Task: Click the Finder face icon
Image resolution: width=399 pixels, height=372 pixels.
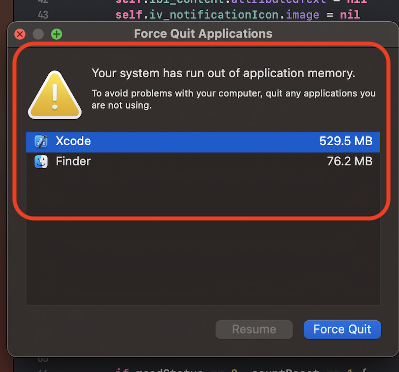Action: click(41, 162)
